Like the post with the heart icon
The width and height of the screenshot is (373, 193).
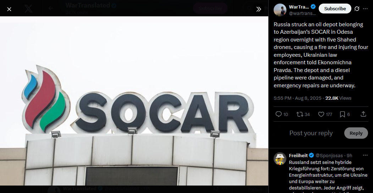point(325,114)
